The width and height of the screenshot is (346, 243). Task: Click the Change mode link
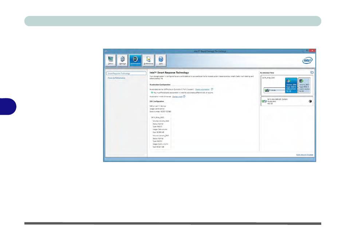(177, 97)
